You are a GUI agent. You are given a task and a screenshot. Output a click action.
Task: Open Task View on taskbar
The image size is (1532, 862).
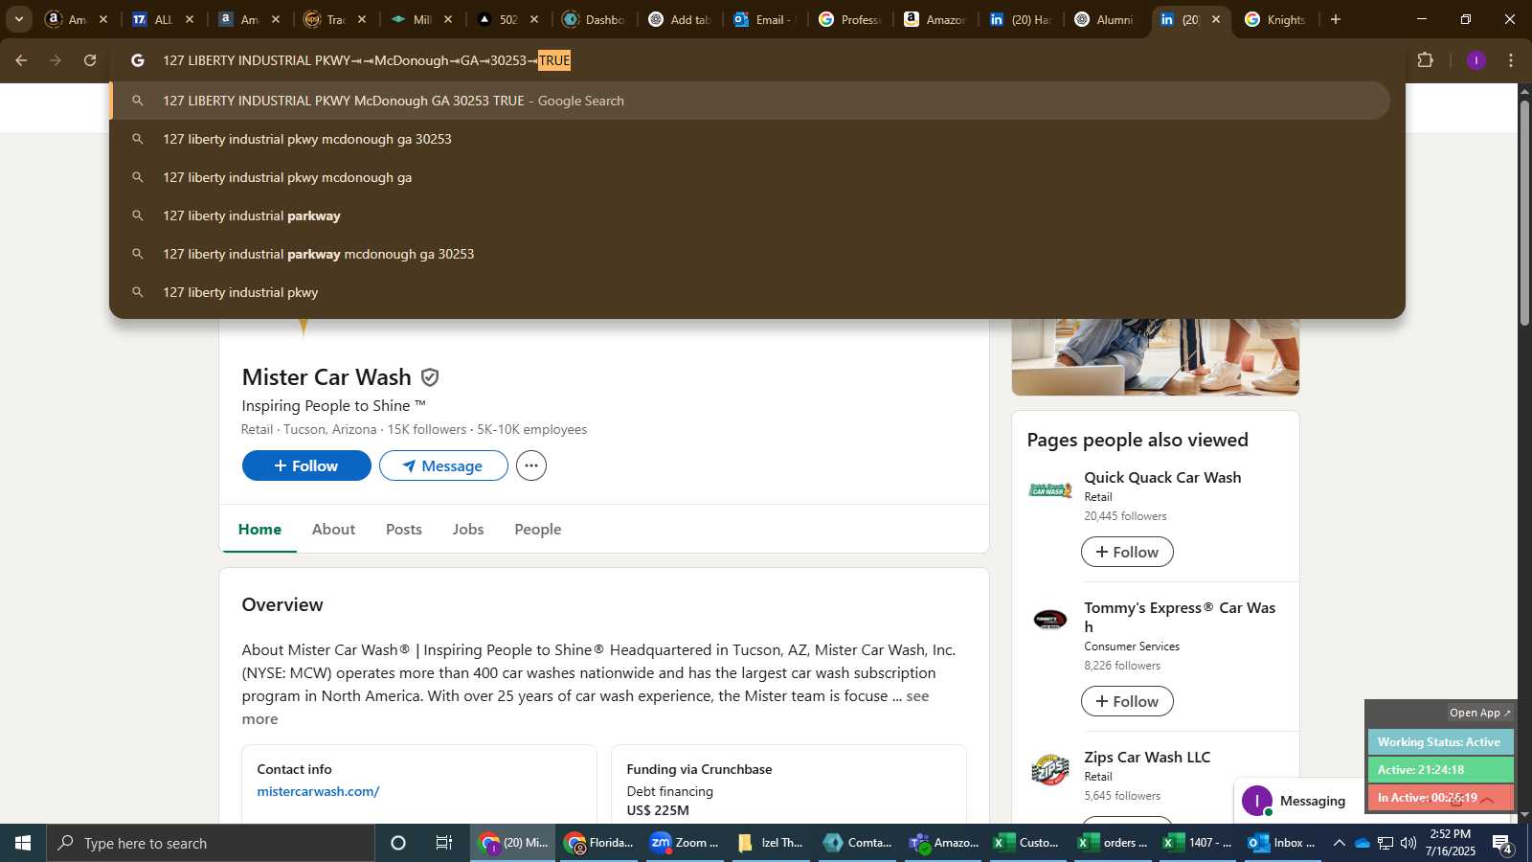click(444, 843)
